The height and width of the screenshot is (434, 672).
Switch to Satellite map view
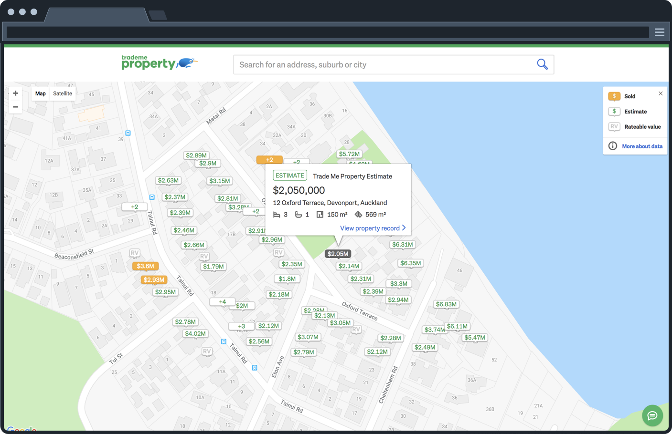point(63,93)
